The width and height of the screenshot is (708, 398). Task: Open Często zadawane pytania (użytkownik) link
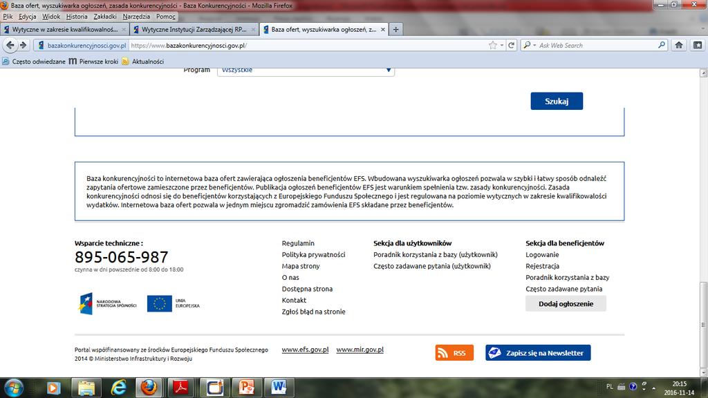431,266
